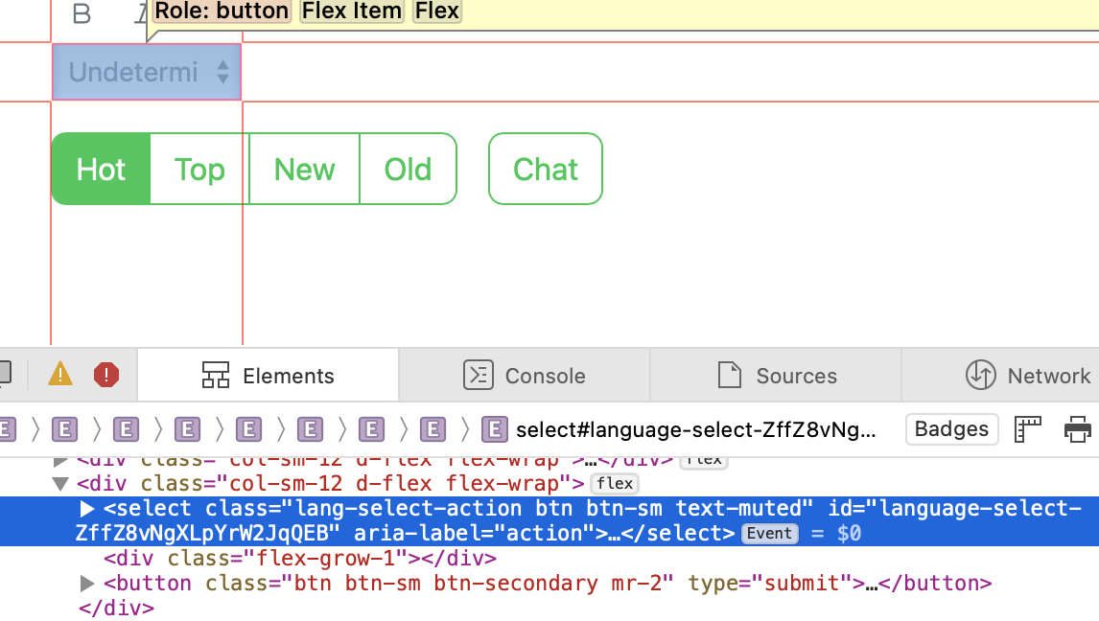
Task: Click the download-arrow icon on the Network tab
Action: [983, 375]
